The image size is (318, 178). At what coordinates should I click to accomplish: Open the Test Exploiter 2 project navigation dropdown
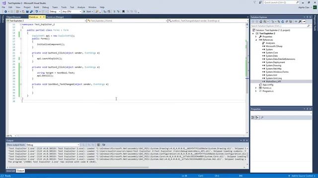[x=85, y=21]
